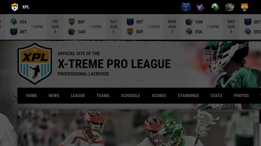Open the PHOTOS menu item
Viewport: 261px width, 146px height.
pos(241,96)
